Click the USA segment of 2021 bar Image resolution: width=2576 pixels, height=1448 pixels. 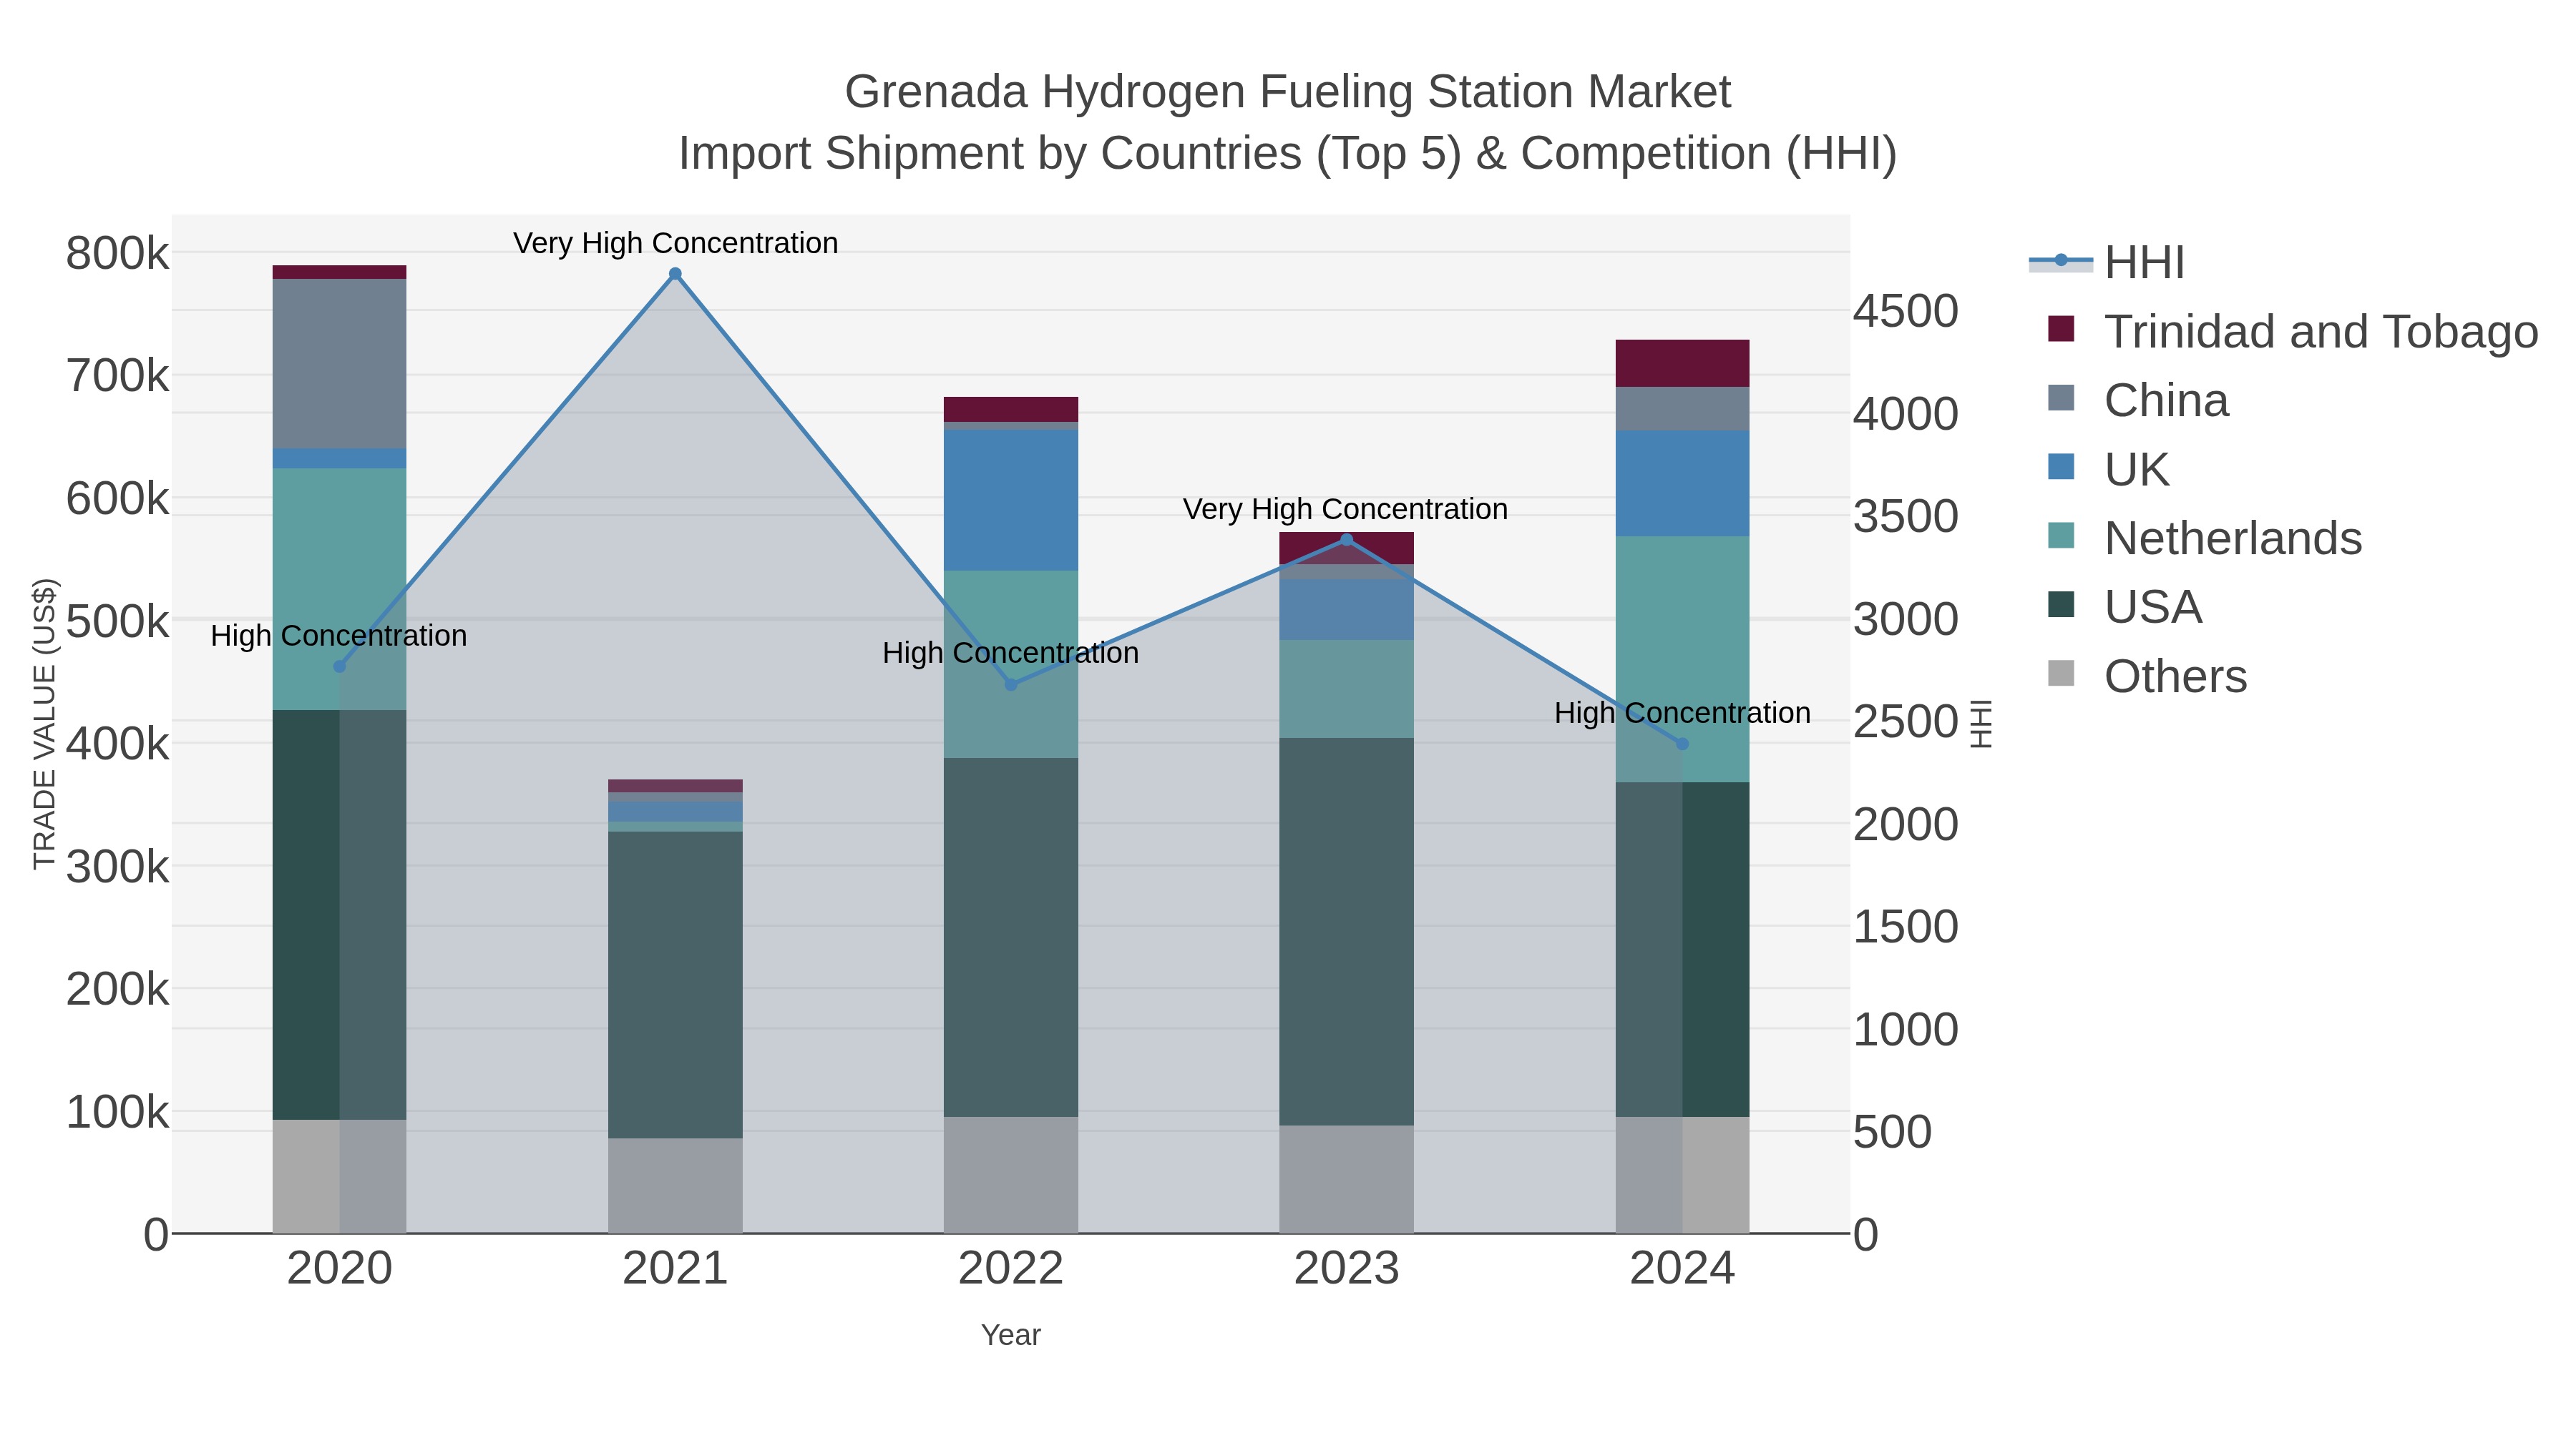click(675, 985)
